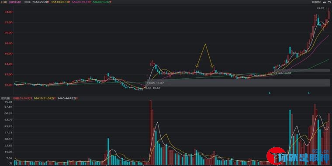The image size is (332, 166).
Task: Click the 15.08 volume axis label
Action: tap(9, 152)
